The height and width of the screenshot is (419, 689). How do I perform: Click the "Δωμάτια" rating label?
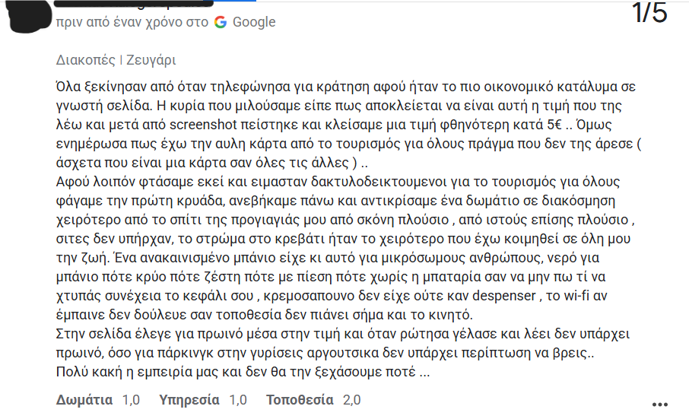click(x=84, y=400)
